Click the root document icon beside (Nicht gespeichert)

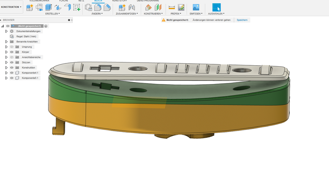click(x=13, y=26)
